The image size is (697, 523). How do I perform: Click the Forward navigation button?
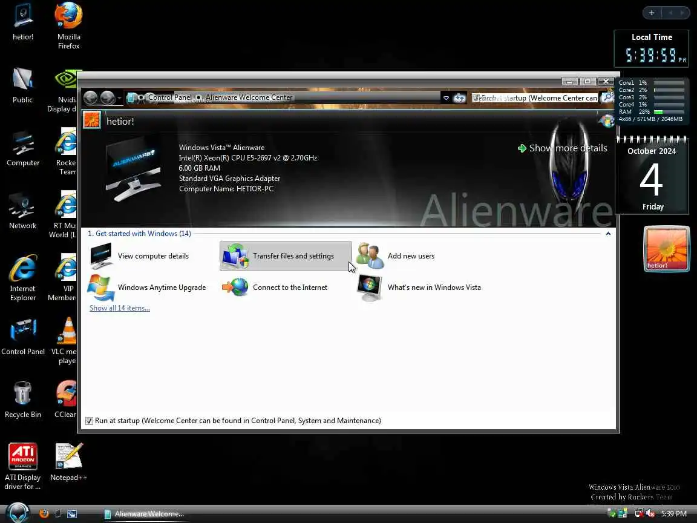tap(108, 97)
